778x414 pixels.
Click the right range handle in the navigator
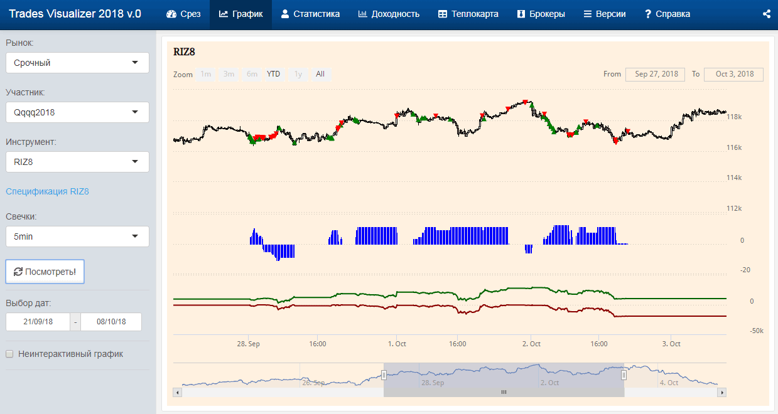624,374
